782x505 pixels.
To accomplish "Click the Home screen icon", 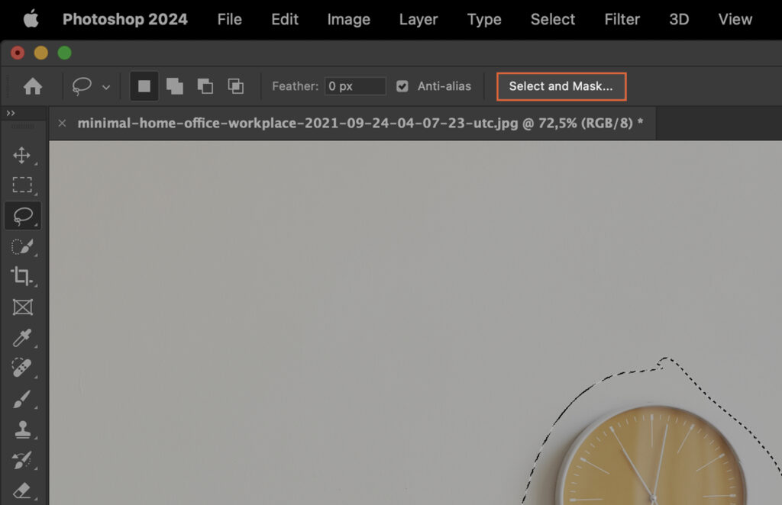I will click(32, 86).
